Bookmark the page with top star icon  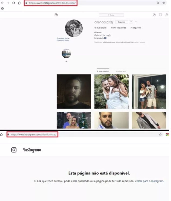coord(163,3)
